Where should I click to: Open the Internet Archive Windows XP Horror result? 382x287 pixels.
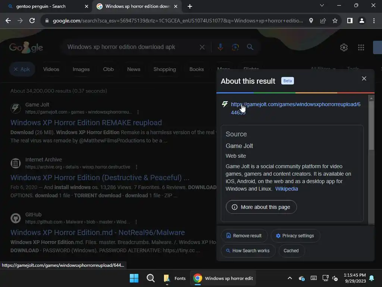click(100, 178)
